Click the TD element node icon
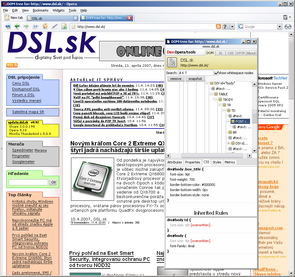The height and width of the screenshot is (277, 295). click(x=229, y=111)
